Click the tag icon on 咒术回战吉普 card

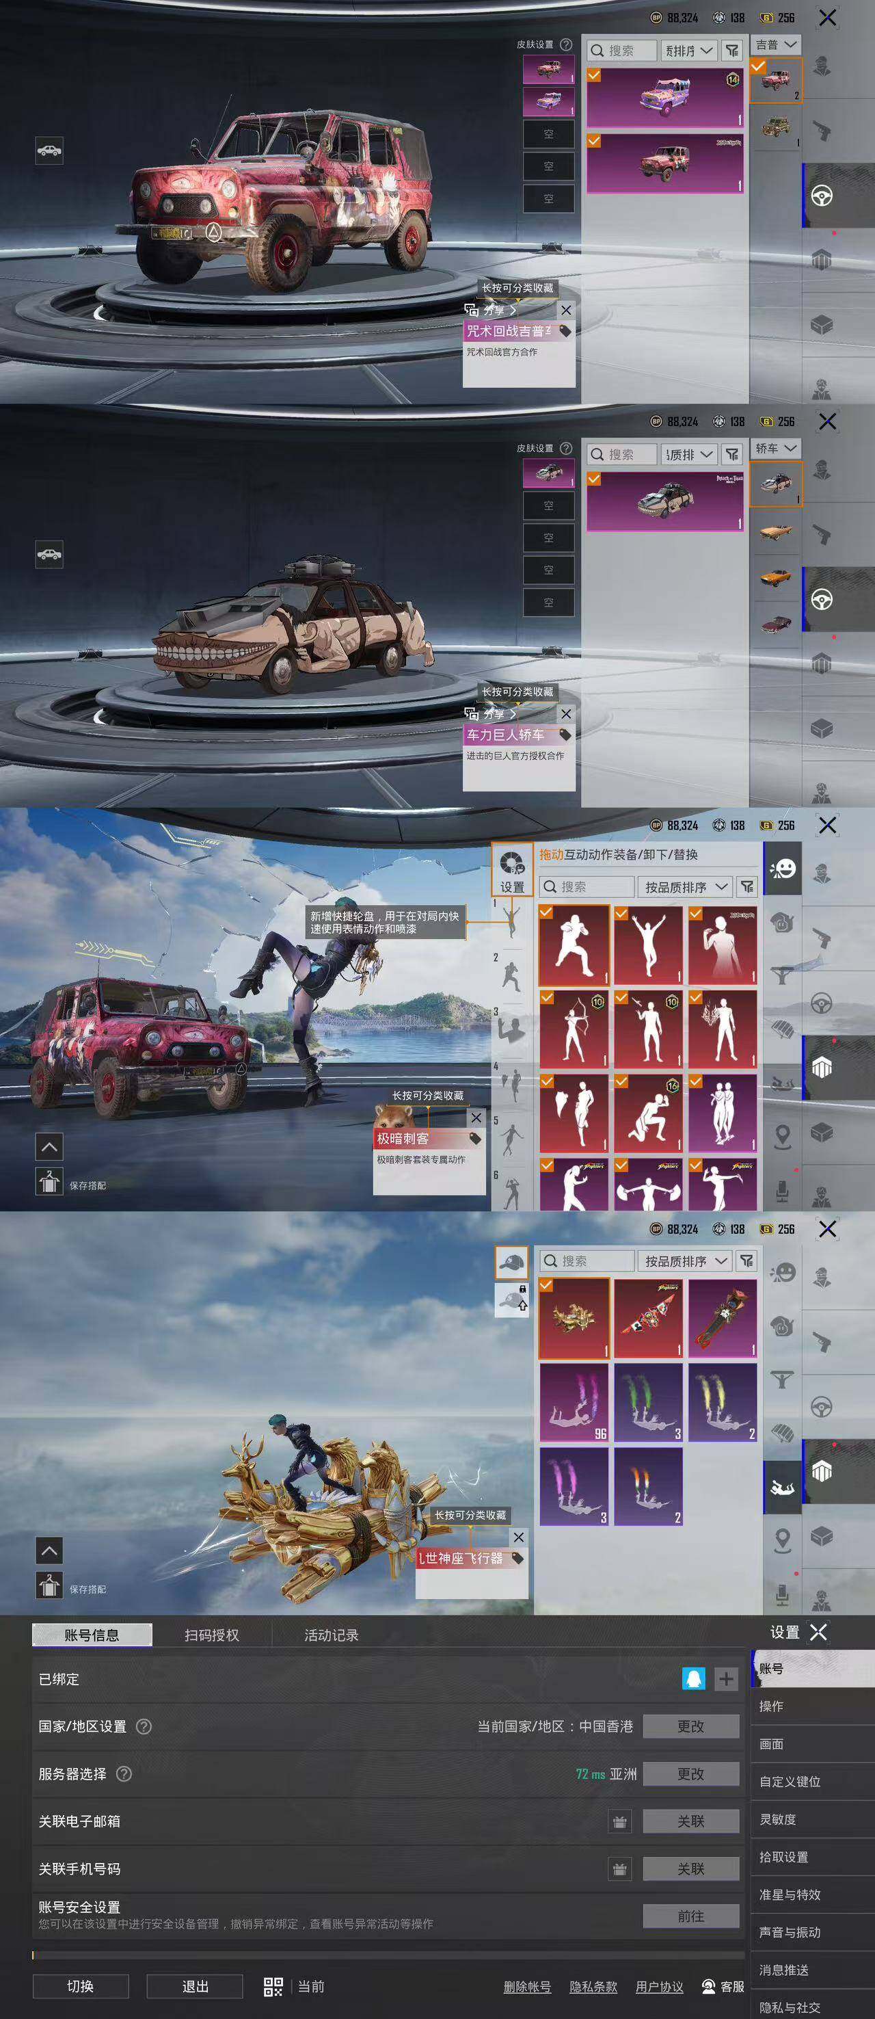(565, 332)
